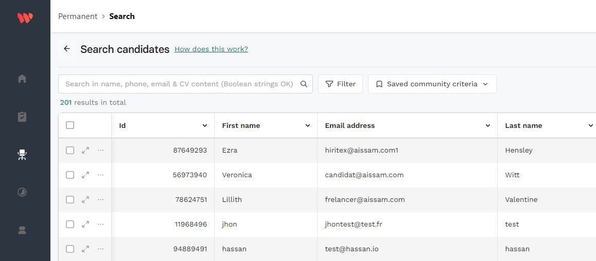Check the box for candidate 78624751
Screen dimensions: 596x261
(x=70, y=199)
